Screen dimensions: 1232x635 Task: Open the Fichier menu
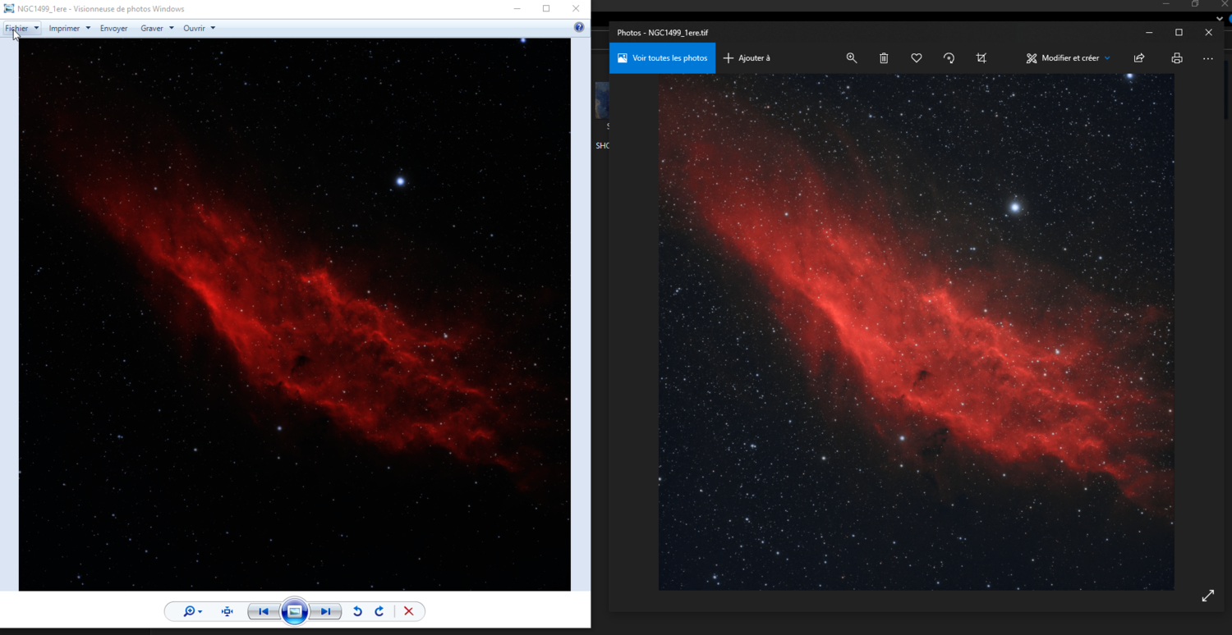coord(21,28)
